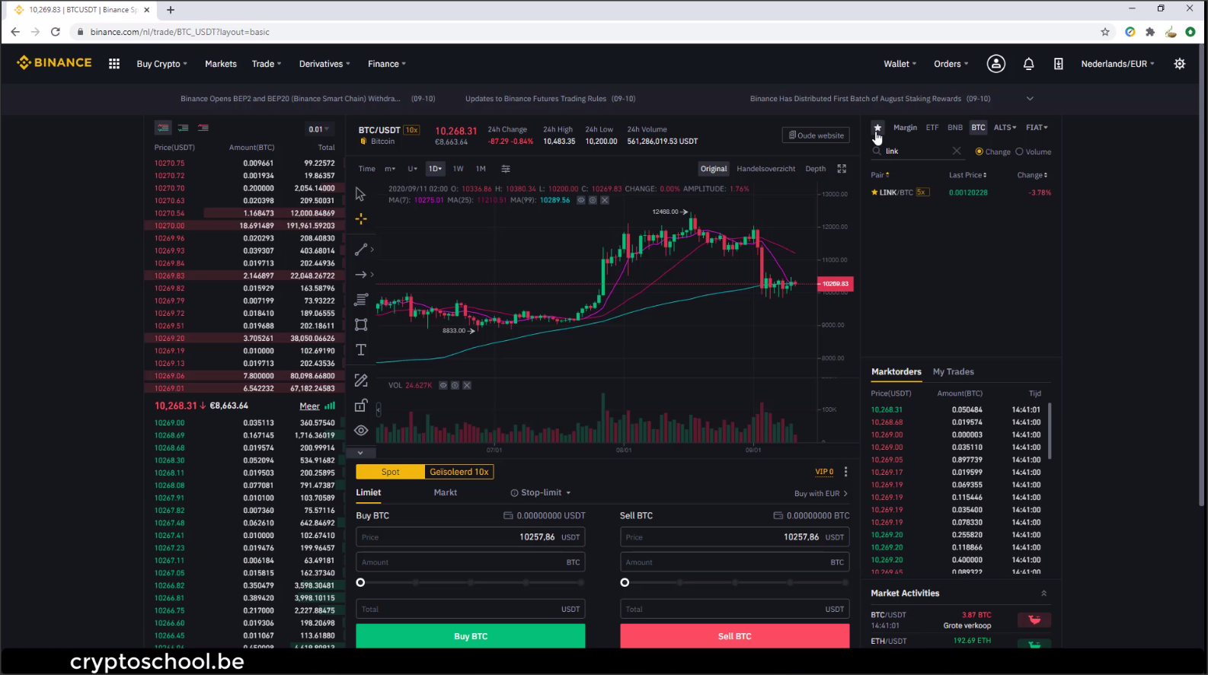
Task: Open the settings gear in Binance header
Action: tap(1180, 64)
